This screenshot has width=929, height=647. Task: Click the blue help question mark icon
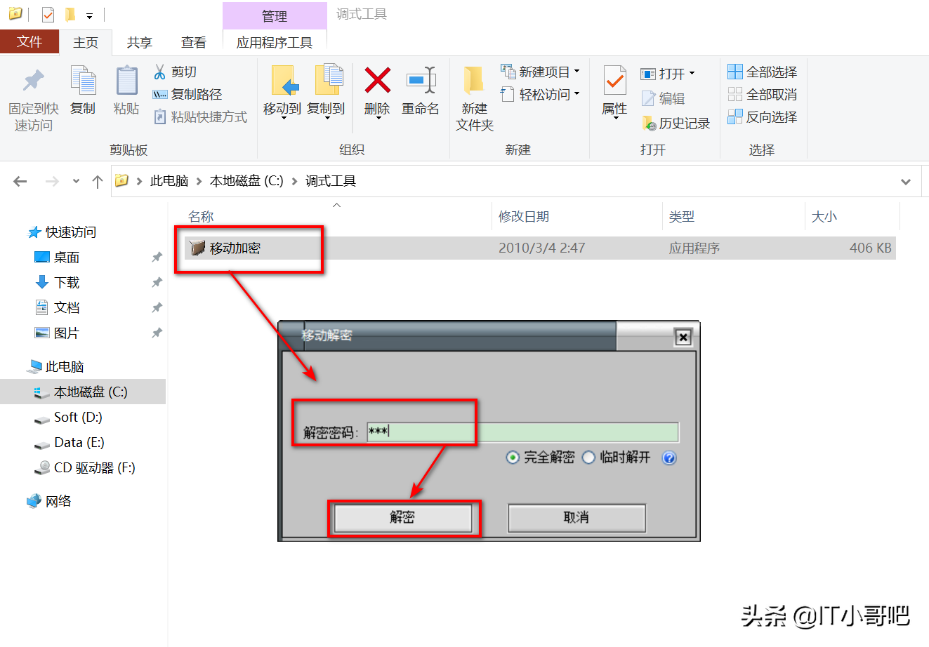coord(669,458)
